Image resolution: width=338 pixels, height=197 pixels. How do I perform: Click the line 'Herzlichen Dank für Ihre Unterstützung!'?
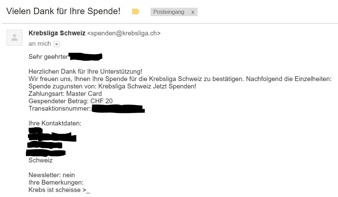[x=85, y=71]
